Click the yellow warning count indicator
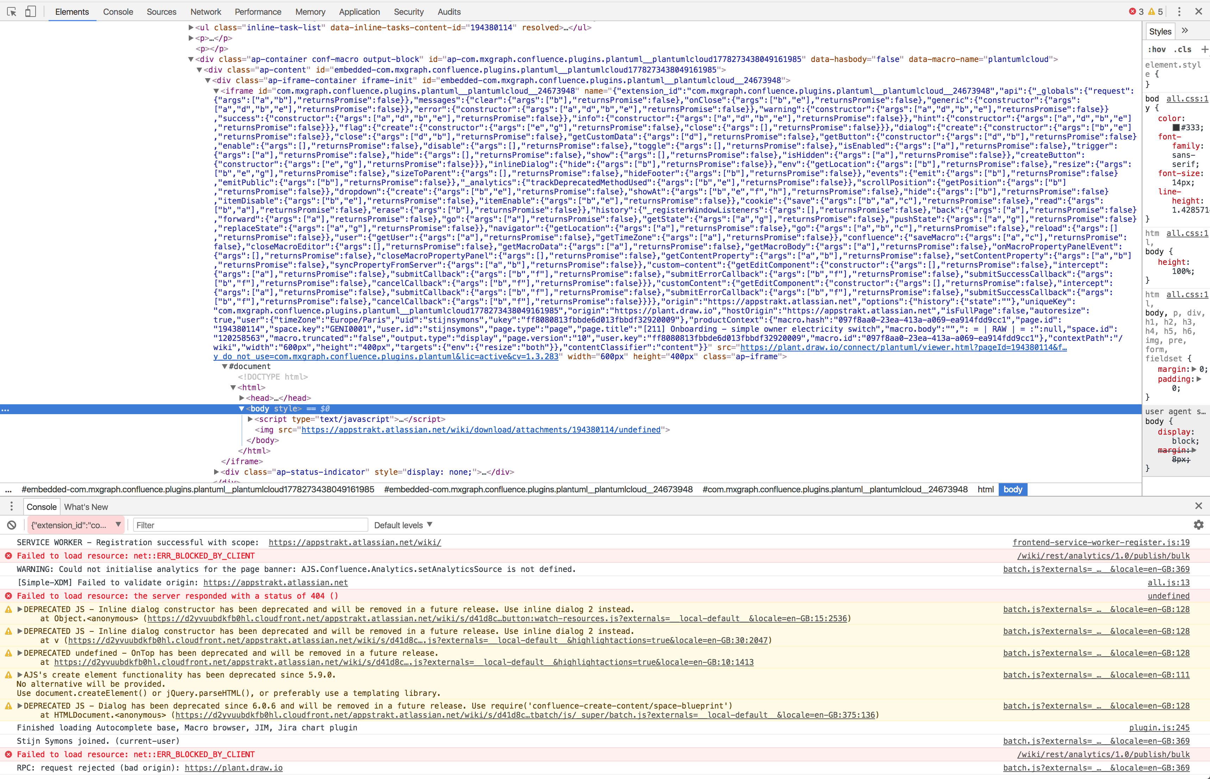 tap(1155, 12)
